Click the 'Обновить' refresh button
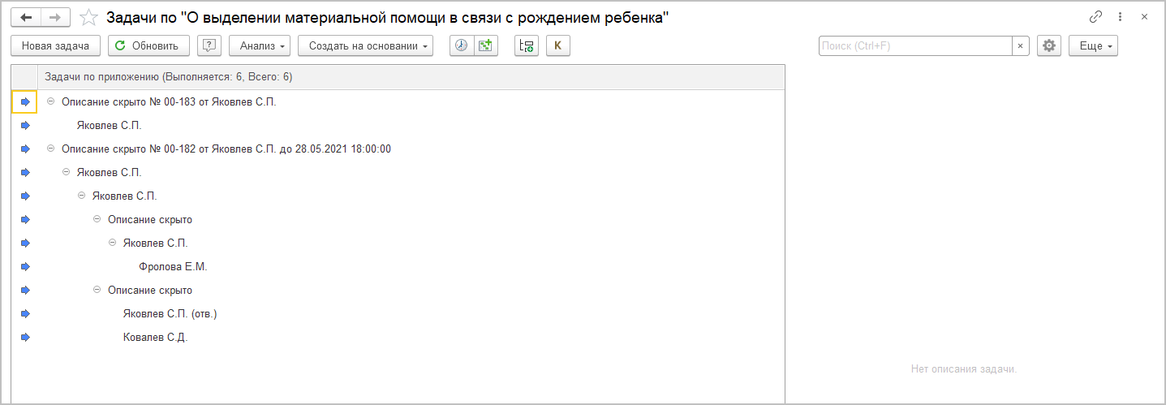 click(x=148, y=45)
